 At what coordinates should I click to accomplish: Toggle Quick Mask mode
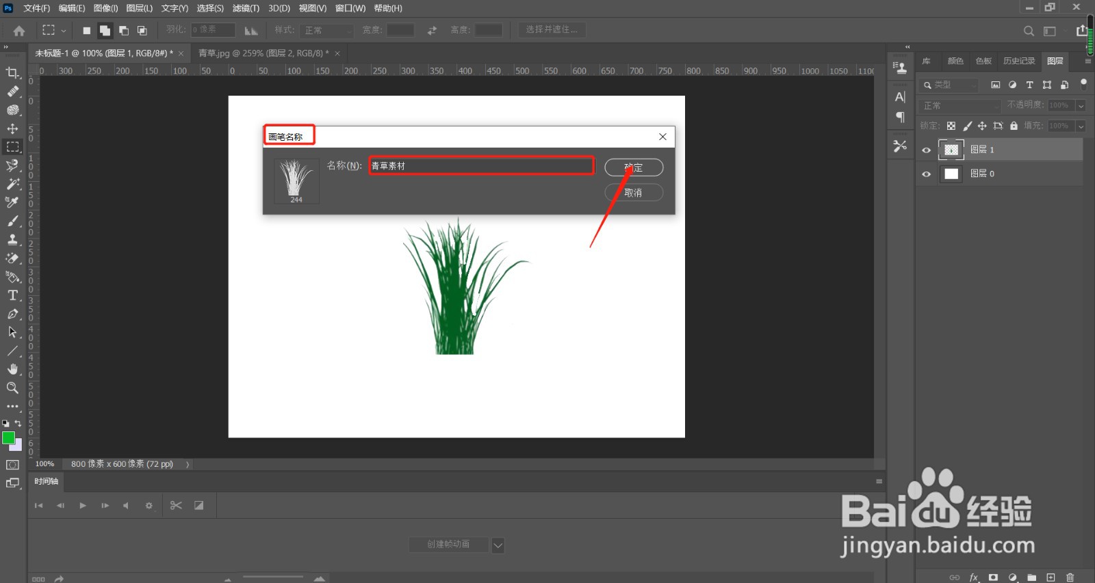[12, 465]
